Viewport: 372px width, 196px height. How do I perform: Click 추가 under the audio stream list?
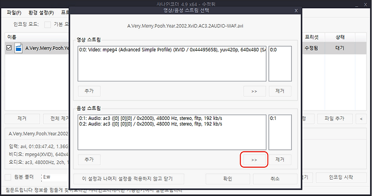coord(89,159)
